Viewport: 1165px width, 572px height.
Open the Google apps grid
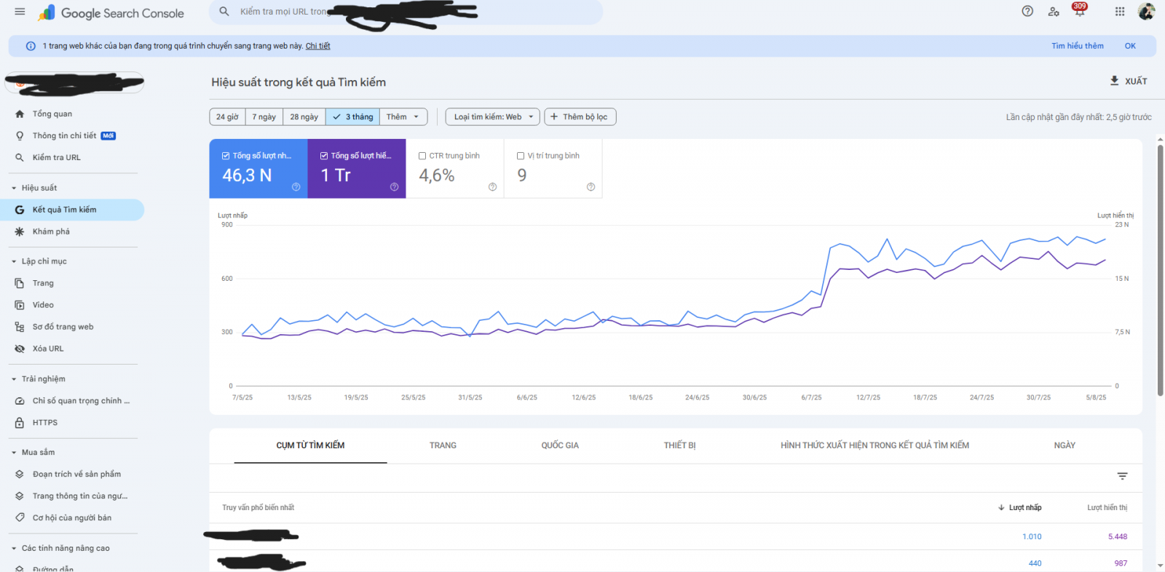(1120, 11)
